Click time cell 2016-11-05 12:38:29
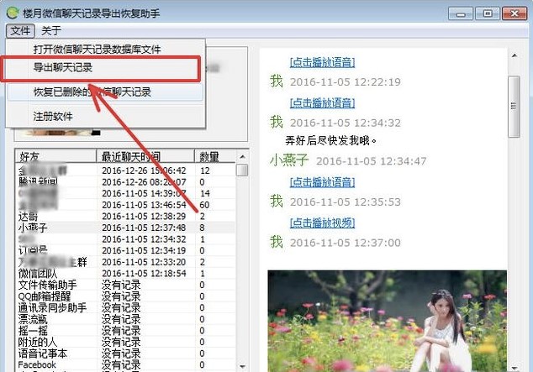Screen dimensions: 533x372 144,216
